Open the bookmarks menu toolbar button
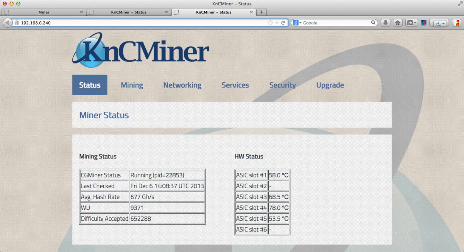464x252 pixels. click(411, 23)
